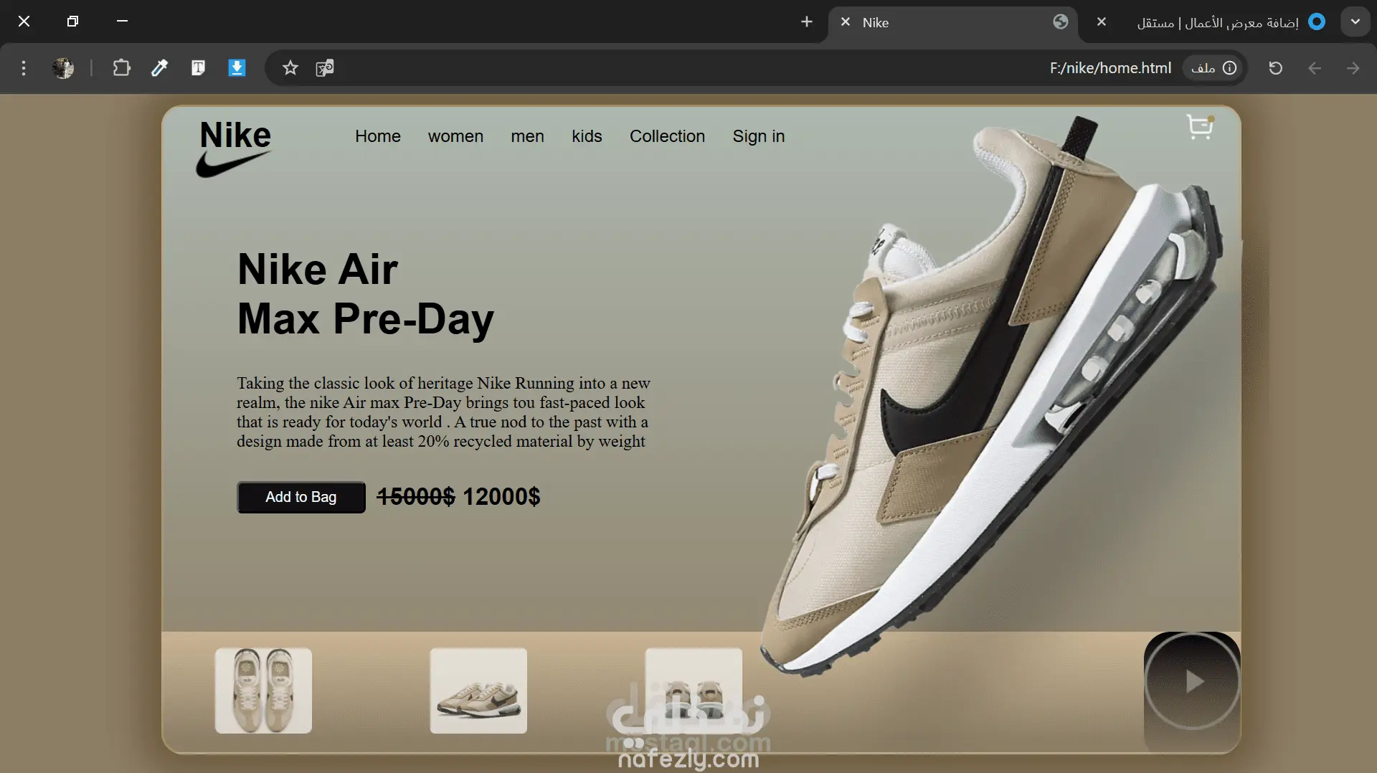Bookmark this page with the star icon
This screenshot has height=773, width=1377.
pos(290,68)
